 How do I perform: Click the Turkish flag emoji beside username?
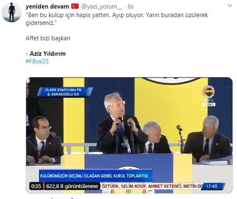pyautogui.click(x=75, y=6)
